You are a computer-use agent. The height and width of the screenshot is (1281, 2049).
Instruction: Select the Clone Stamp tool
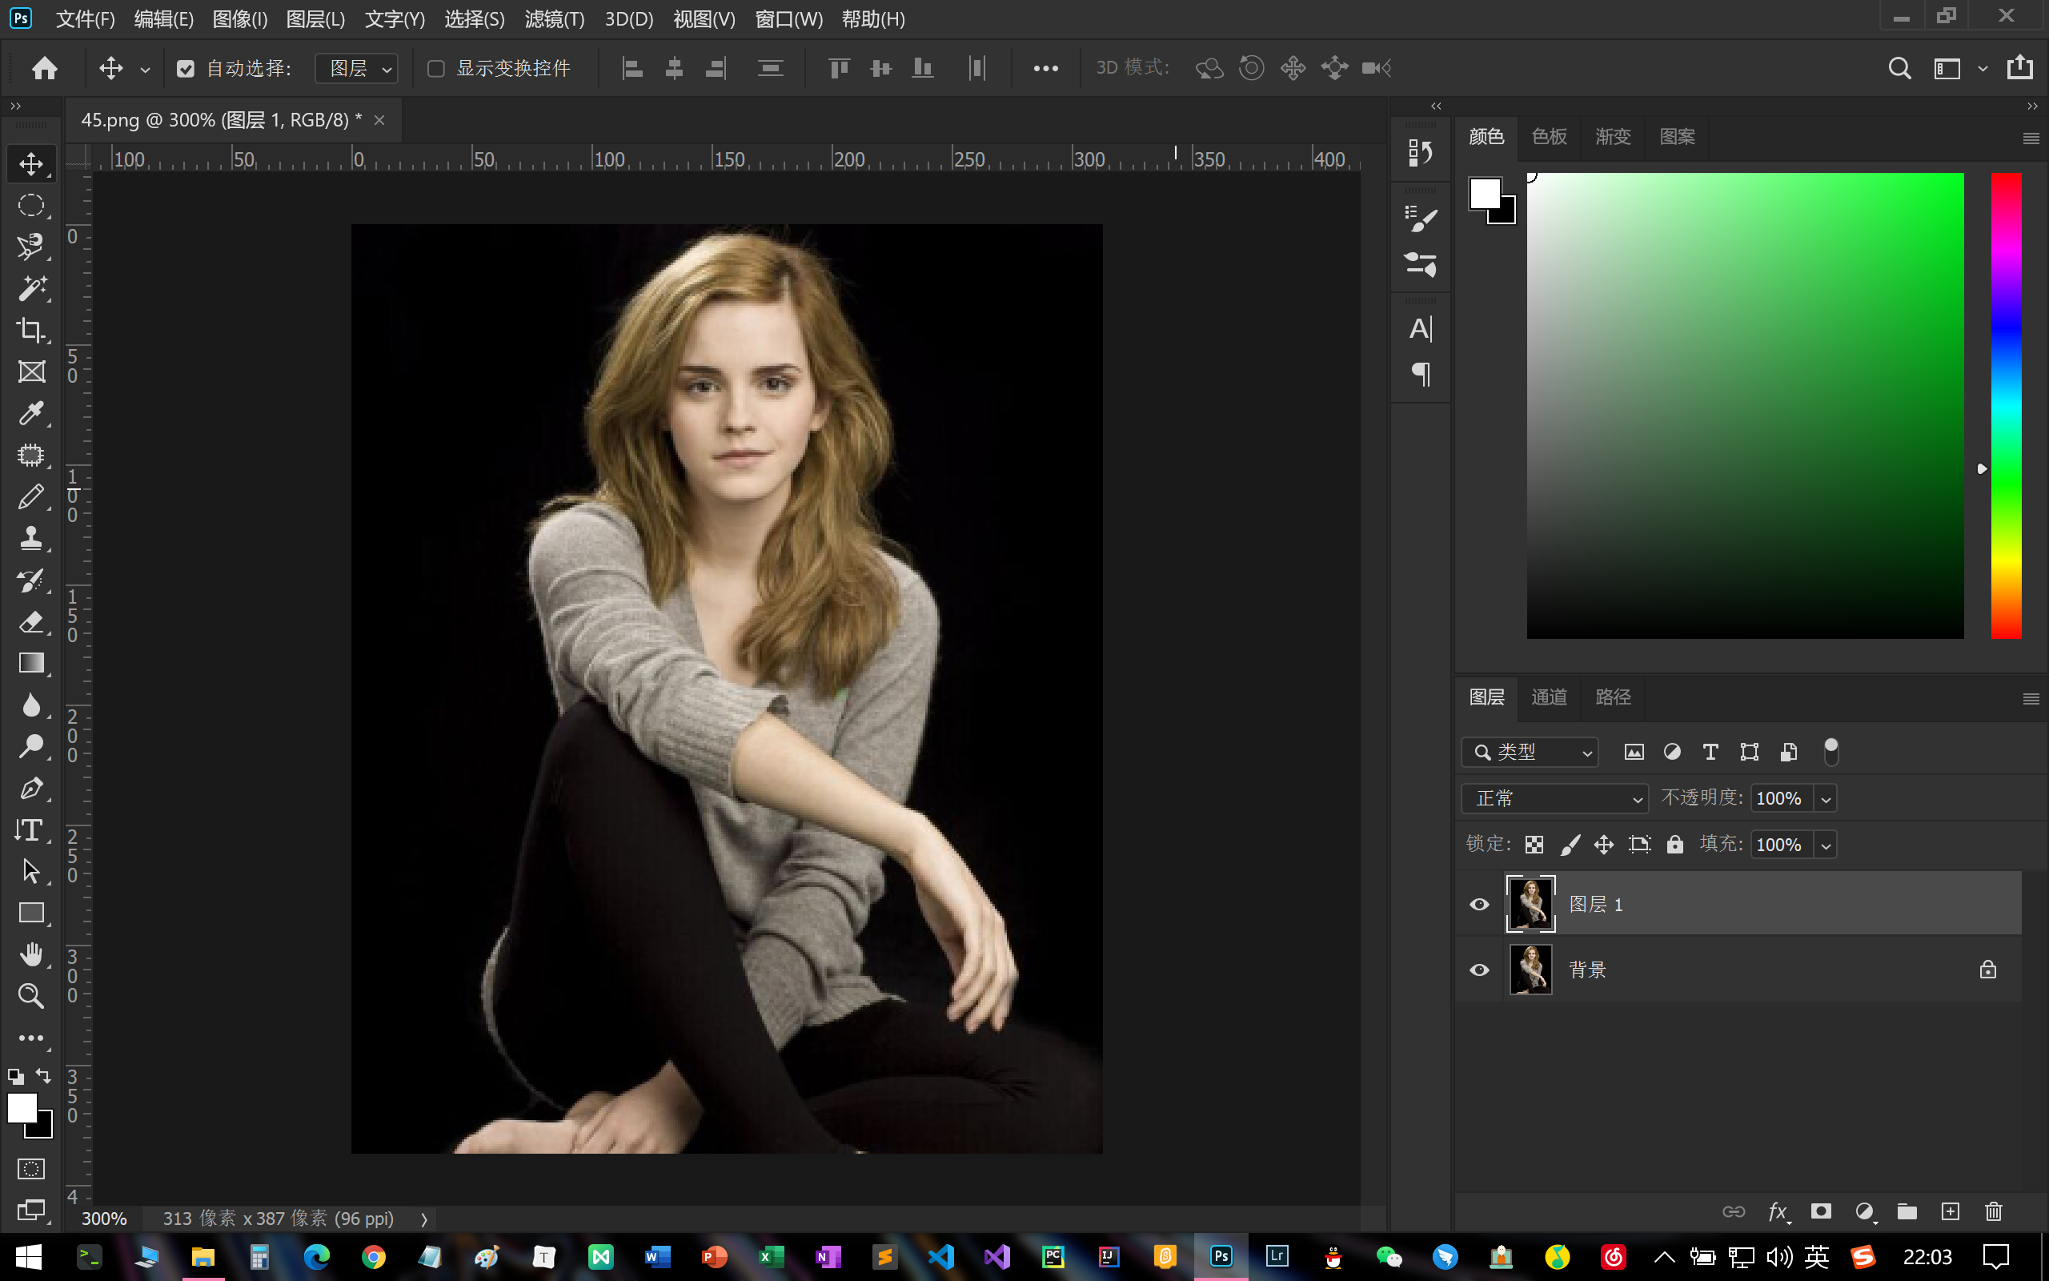(31, 538)
